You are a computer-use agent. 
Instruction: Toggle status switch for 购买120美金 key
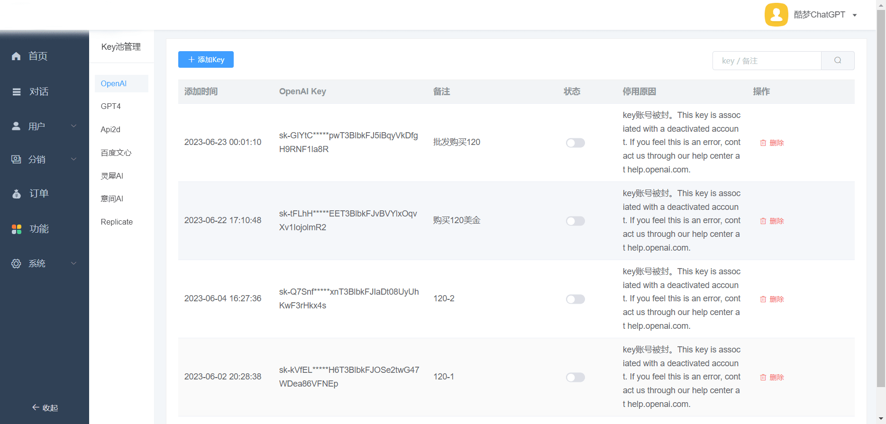click(575, 221)
